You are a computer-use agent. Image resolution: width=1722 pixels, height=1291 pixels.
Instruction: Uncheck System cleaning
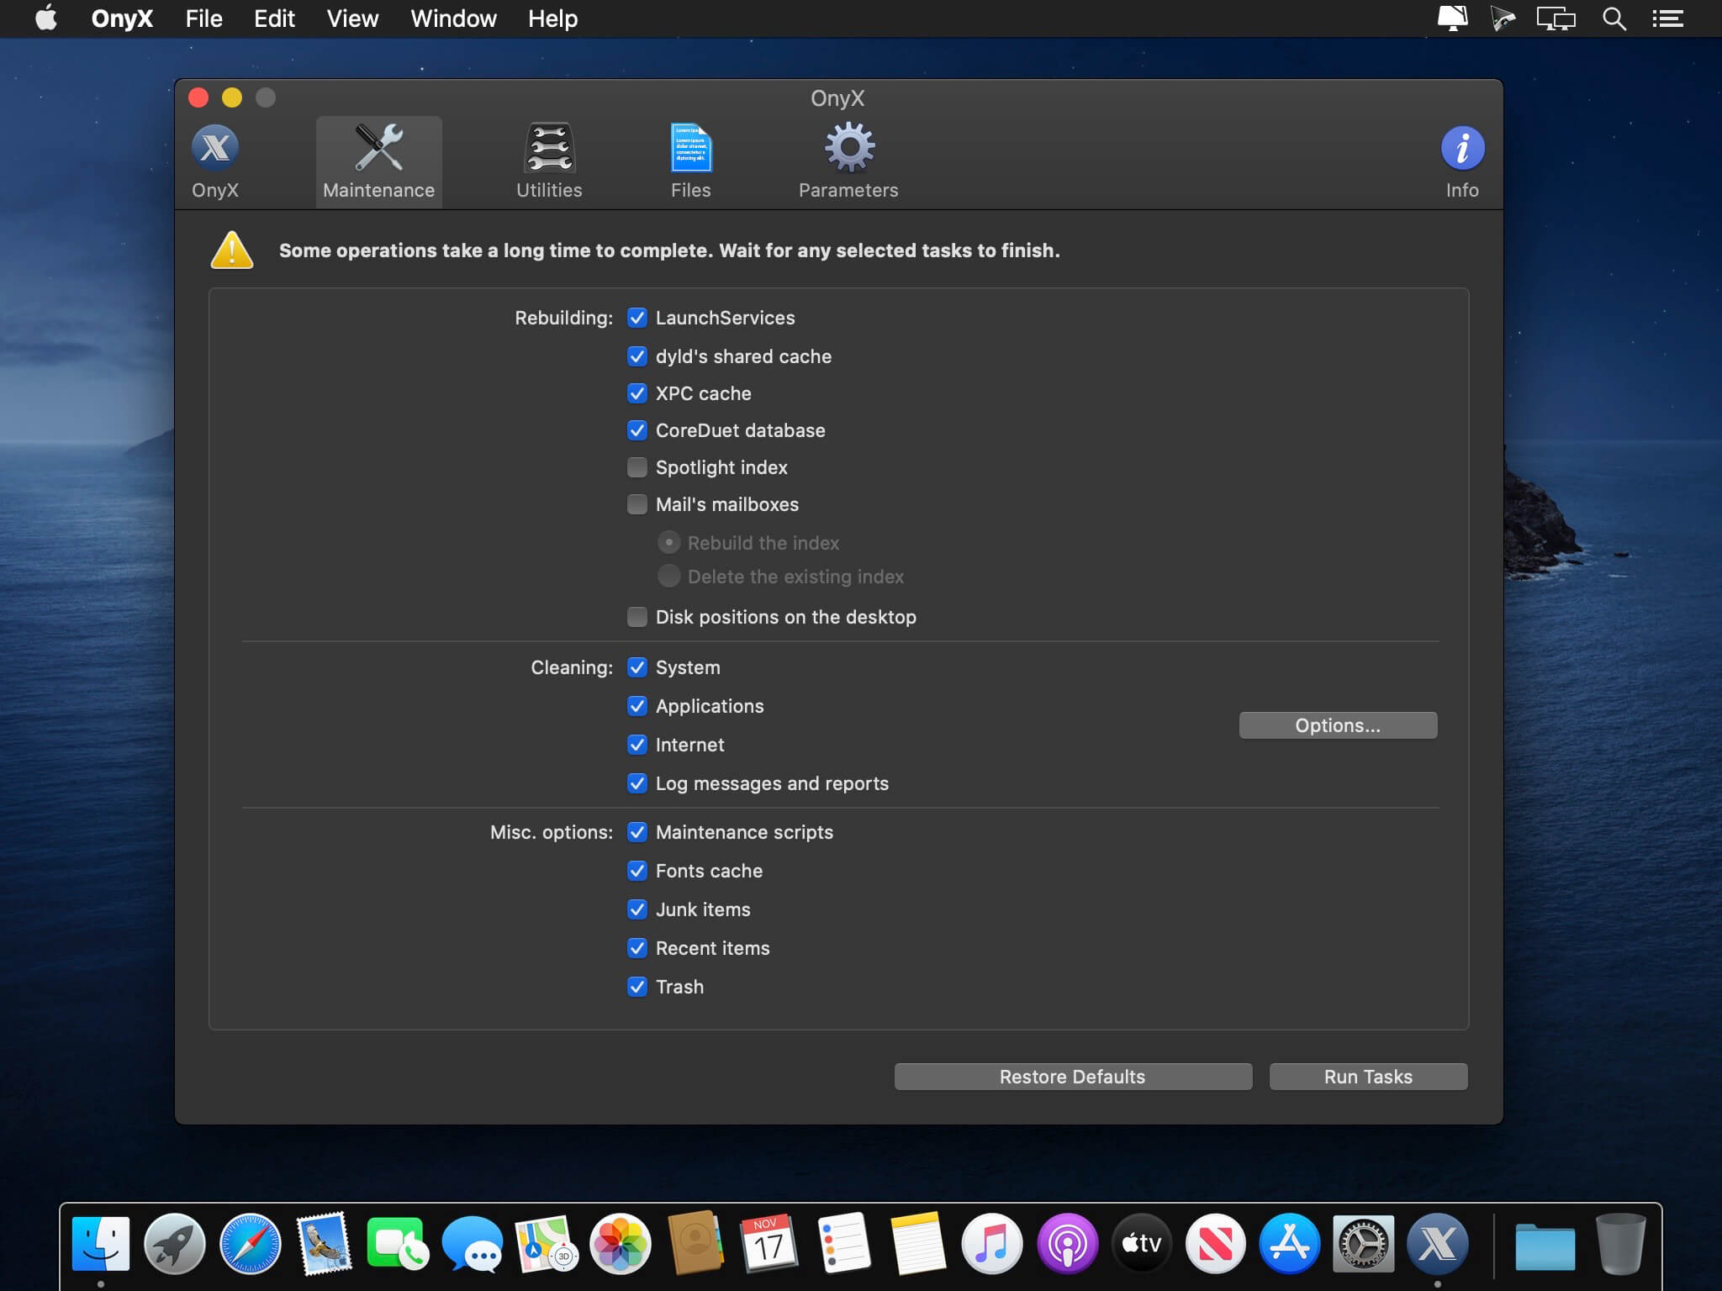tap(637, 667)
